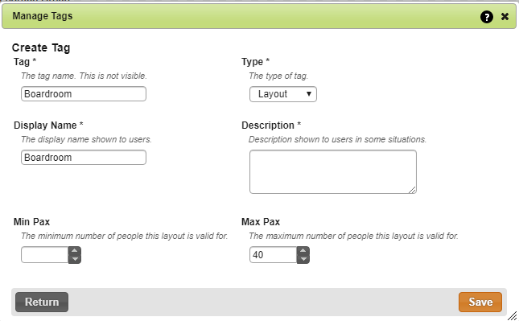
Task: Click the Return button
Action: point(42,302)
